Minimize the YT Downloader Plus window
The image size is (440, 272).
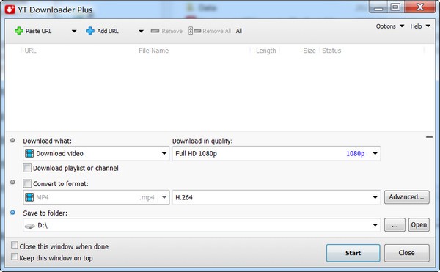click(x=378, y=7)
